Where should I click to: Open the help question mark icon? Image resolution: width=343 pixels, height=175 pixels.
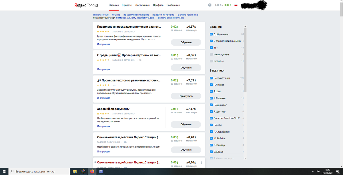click(210, 5)
